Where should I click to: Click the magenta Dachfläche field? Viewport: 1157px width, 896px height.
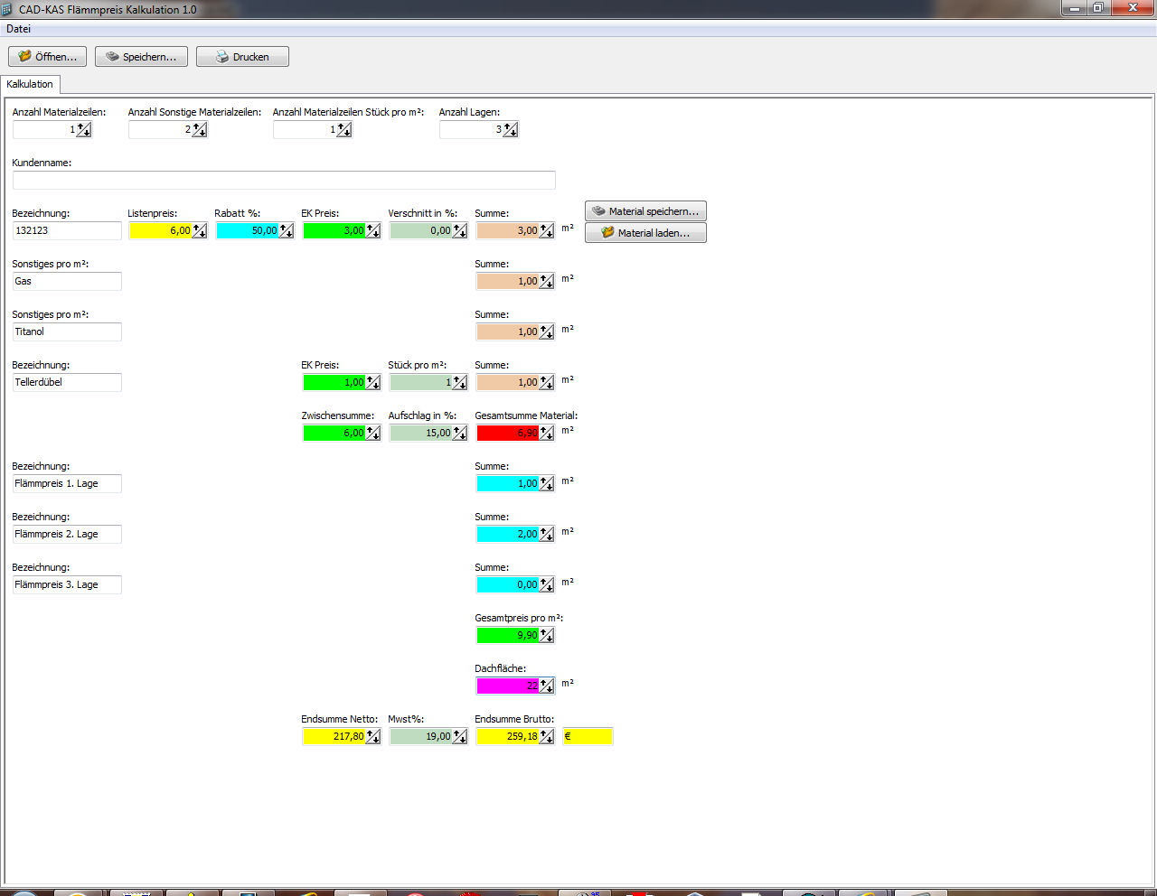click(507, 686)
